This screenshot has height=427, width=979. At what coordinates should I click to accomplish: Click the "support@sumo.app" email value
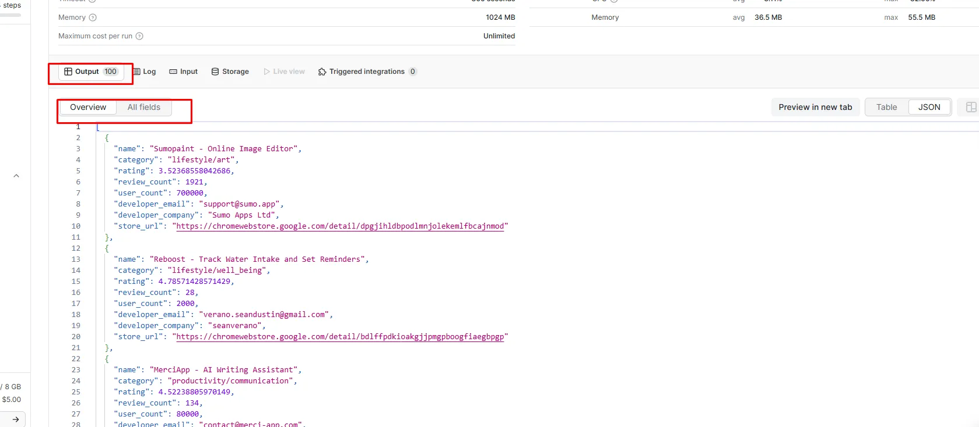239,204
